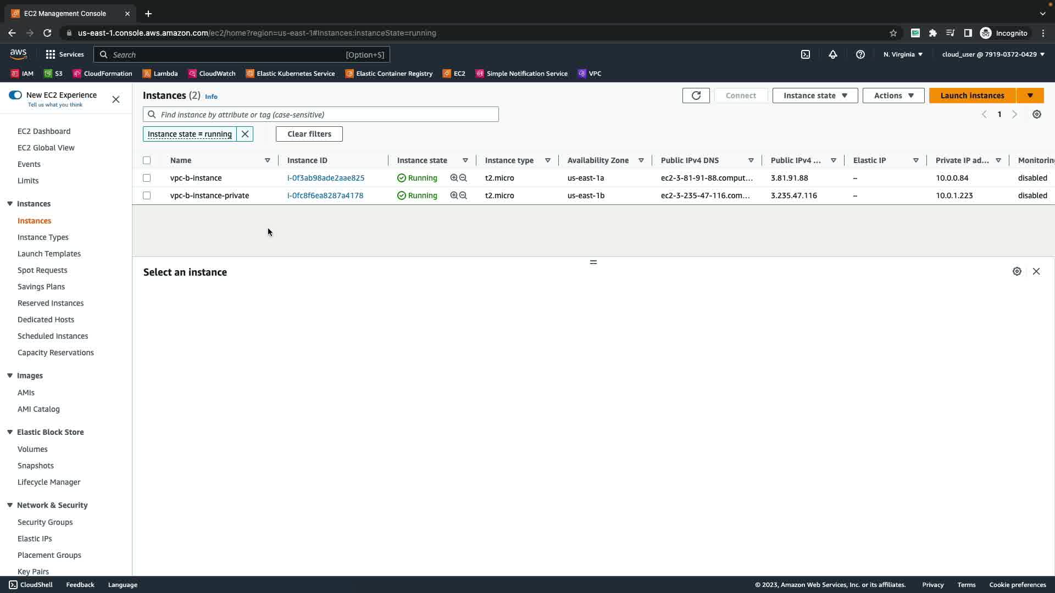This screenshot has width=1055, height=593.
Task: Open instance ID i-0fc8f6ea8287a4178 link
Action: 325,195
